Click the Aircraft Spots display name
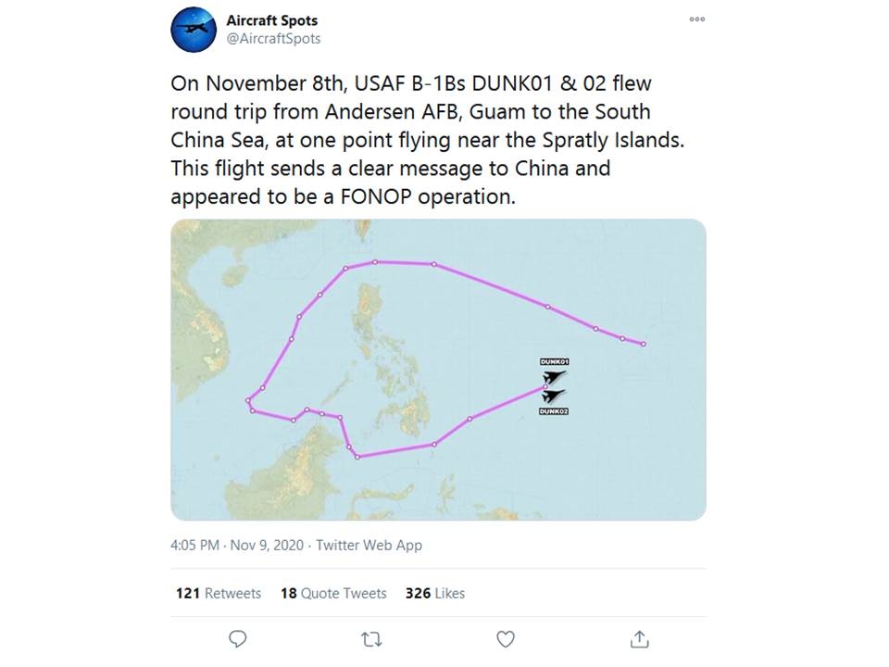Viewport: 889px width, 667px height. pyautogui.click(x=271, y=20)
